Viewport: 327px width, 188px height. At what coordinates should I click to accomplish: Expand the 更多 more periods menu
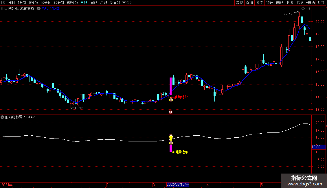pos(127,3)
